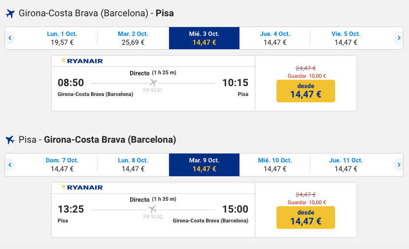Pick Mié. 10 Oct. return date
409x249 pixels.
click(275, 165)
